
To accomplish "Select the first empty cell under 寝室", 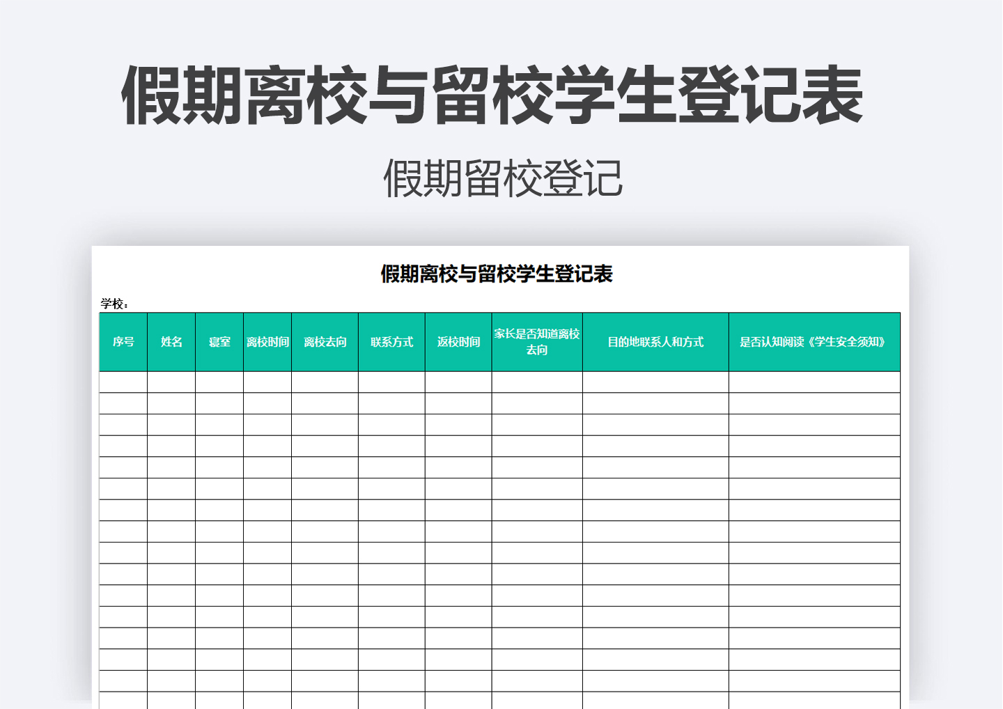I will click(219, 382).
